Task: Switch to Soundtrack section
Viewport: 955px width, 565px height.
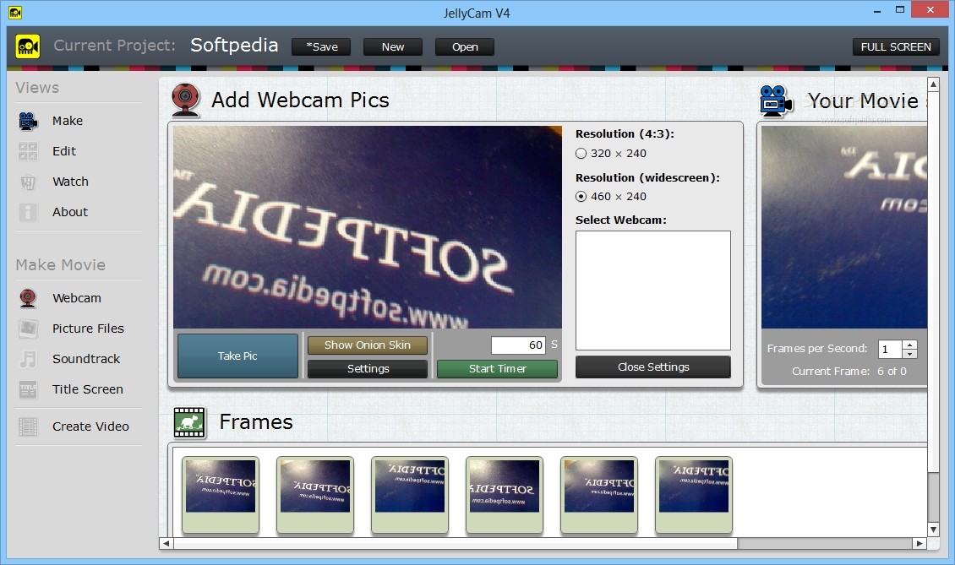Action: 86,359
